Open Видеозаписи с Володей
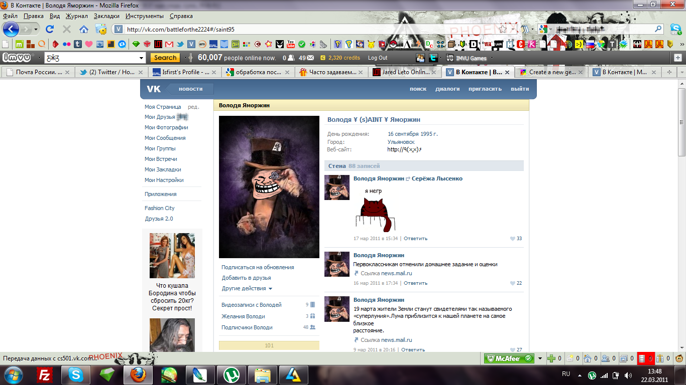This screenshot has width=686, height=385. [x=252, y=305]
